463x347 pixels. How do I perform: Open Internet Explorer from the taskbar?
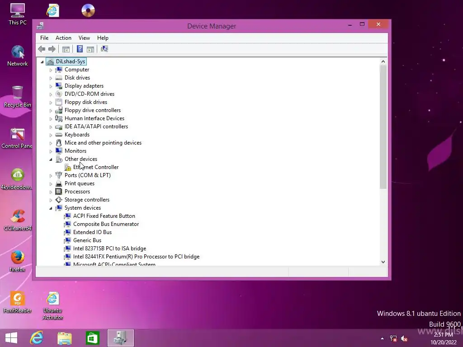point(37,338)
